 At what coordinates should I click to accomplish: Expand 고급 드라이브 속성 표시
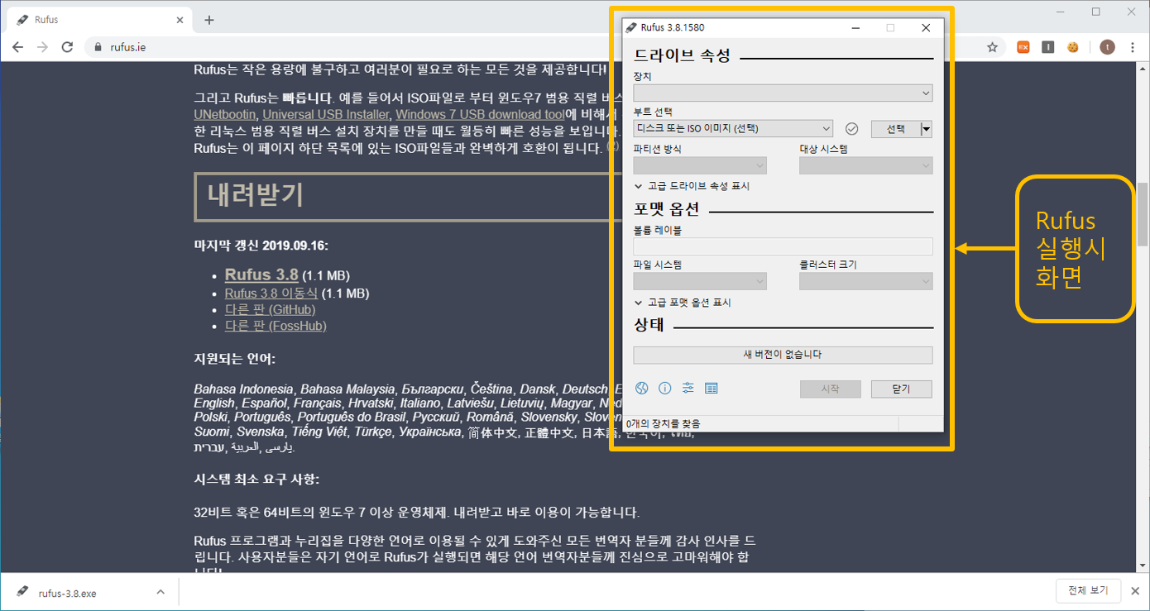point(692,187)
